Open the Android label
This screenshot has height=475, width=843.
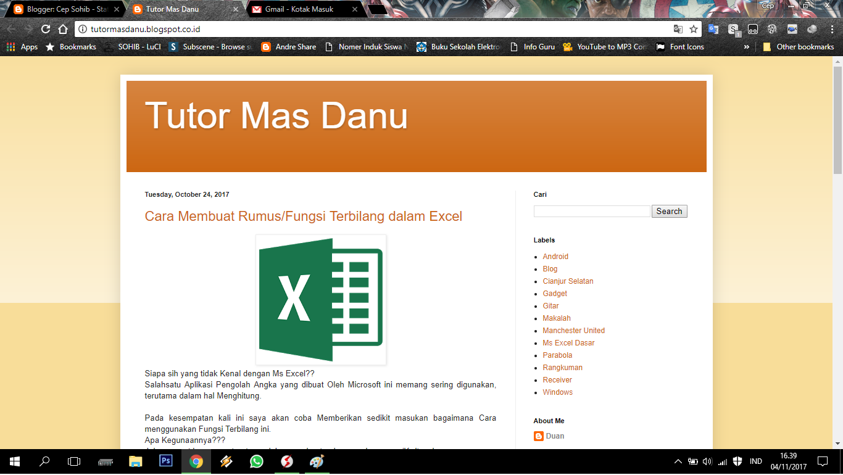coord(555,257)
